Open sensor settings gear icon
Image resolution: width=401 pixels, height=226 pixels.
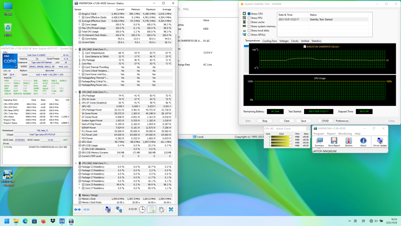[161, 210]
